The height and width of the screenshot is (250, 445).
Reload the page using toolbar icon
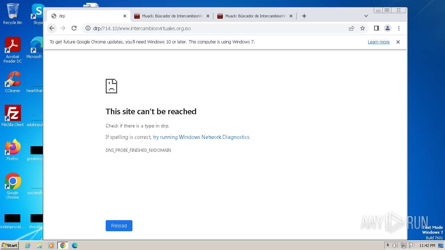[74, 28]
